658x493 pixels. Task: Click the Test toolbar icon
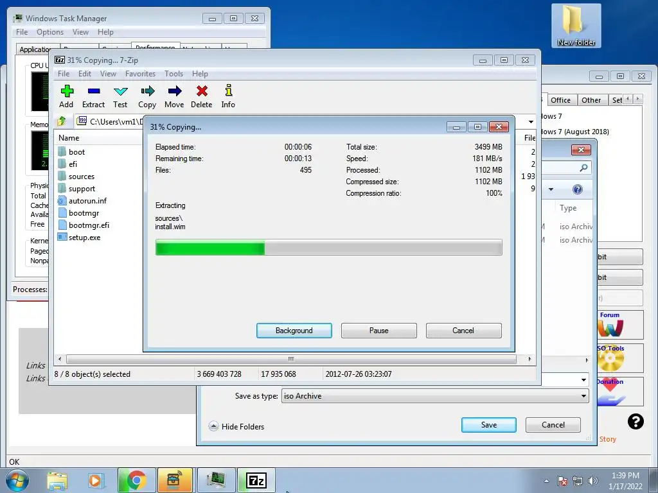[120, 96]
